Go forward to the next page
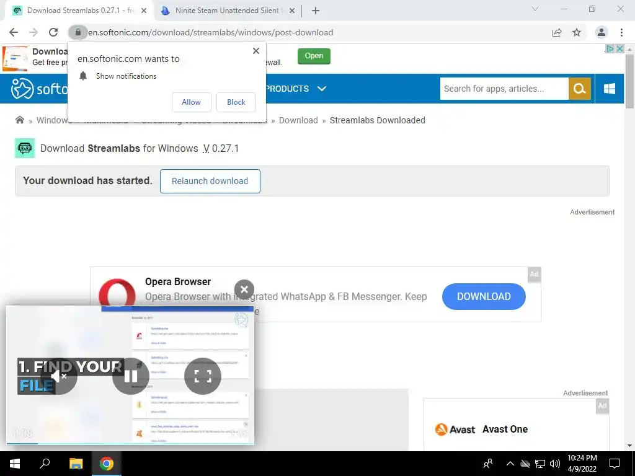 [x=33, y=32]
